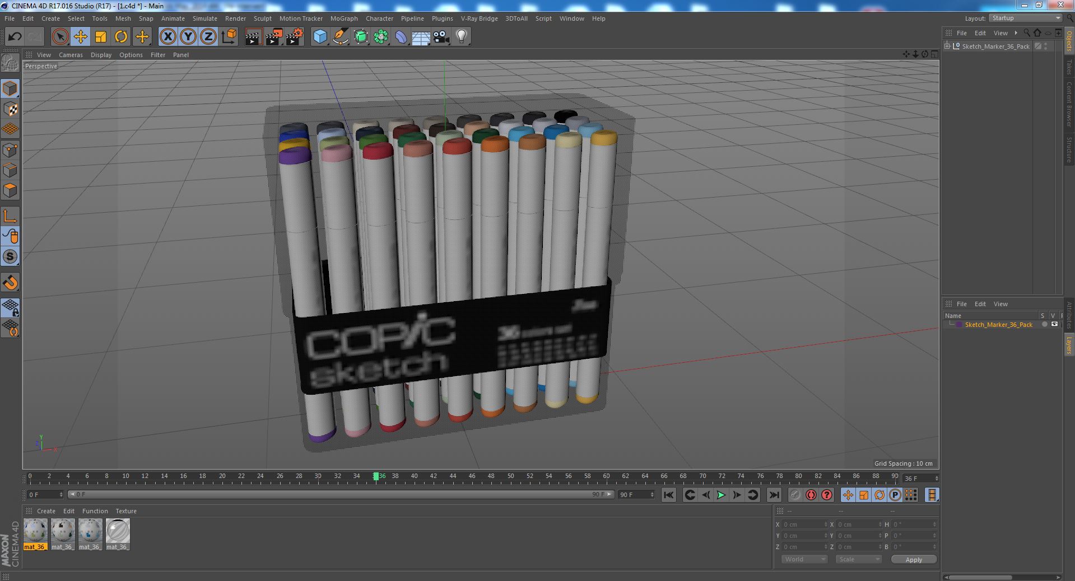Screen dimensions: 1075x581
Task: Click current frame 36 F field
Action: [920, 479]
